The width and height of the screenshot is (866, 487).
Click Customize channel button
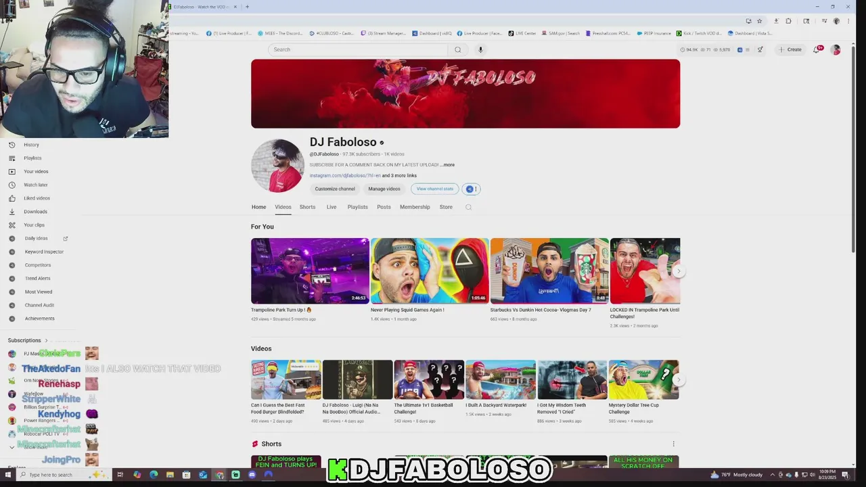pyautogui.click(x=335, y=189)
